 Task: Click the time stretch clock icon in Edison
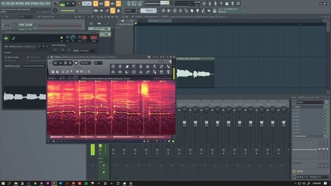tap(134, 72)
